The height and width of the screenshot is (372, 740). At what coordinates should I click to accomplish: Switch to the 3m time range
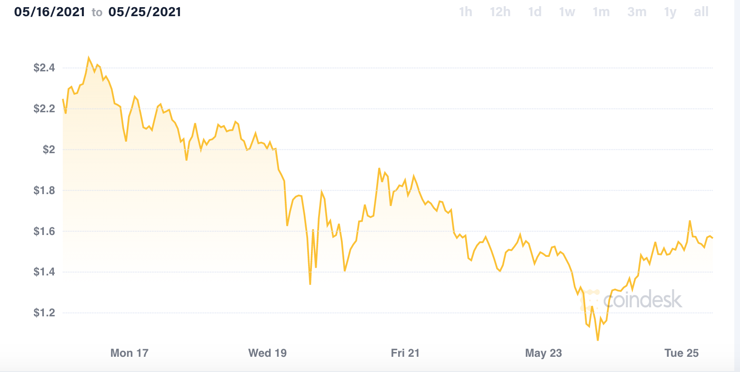point(637,12)
